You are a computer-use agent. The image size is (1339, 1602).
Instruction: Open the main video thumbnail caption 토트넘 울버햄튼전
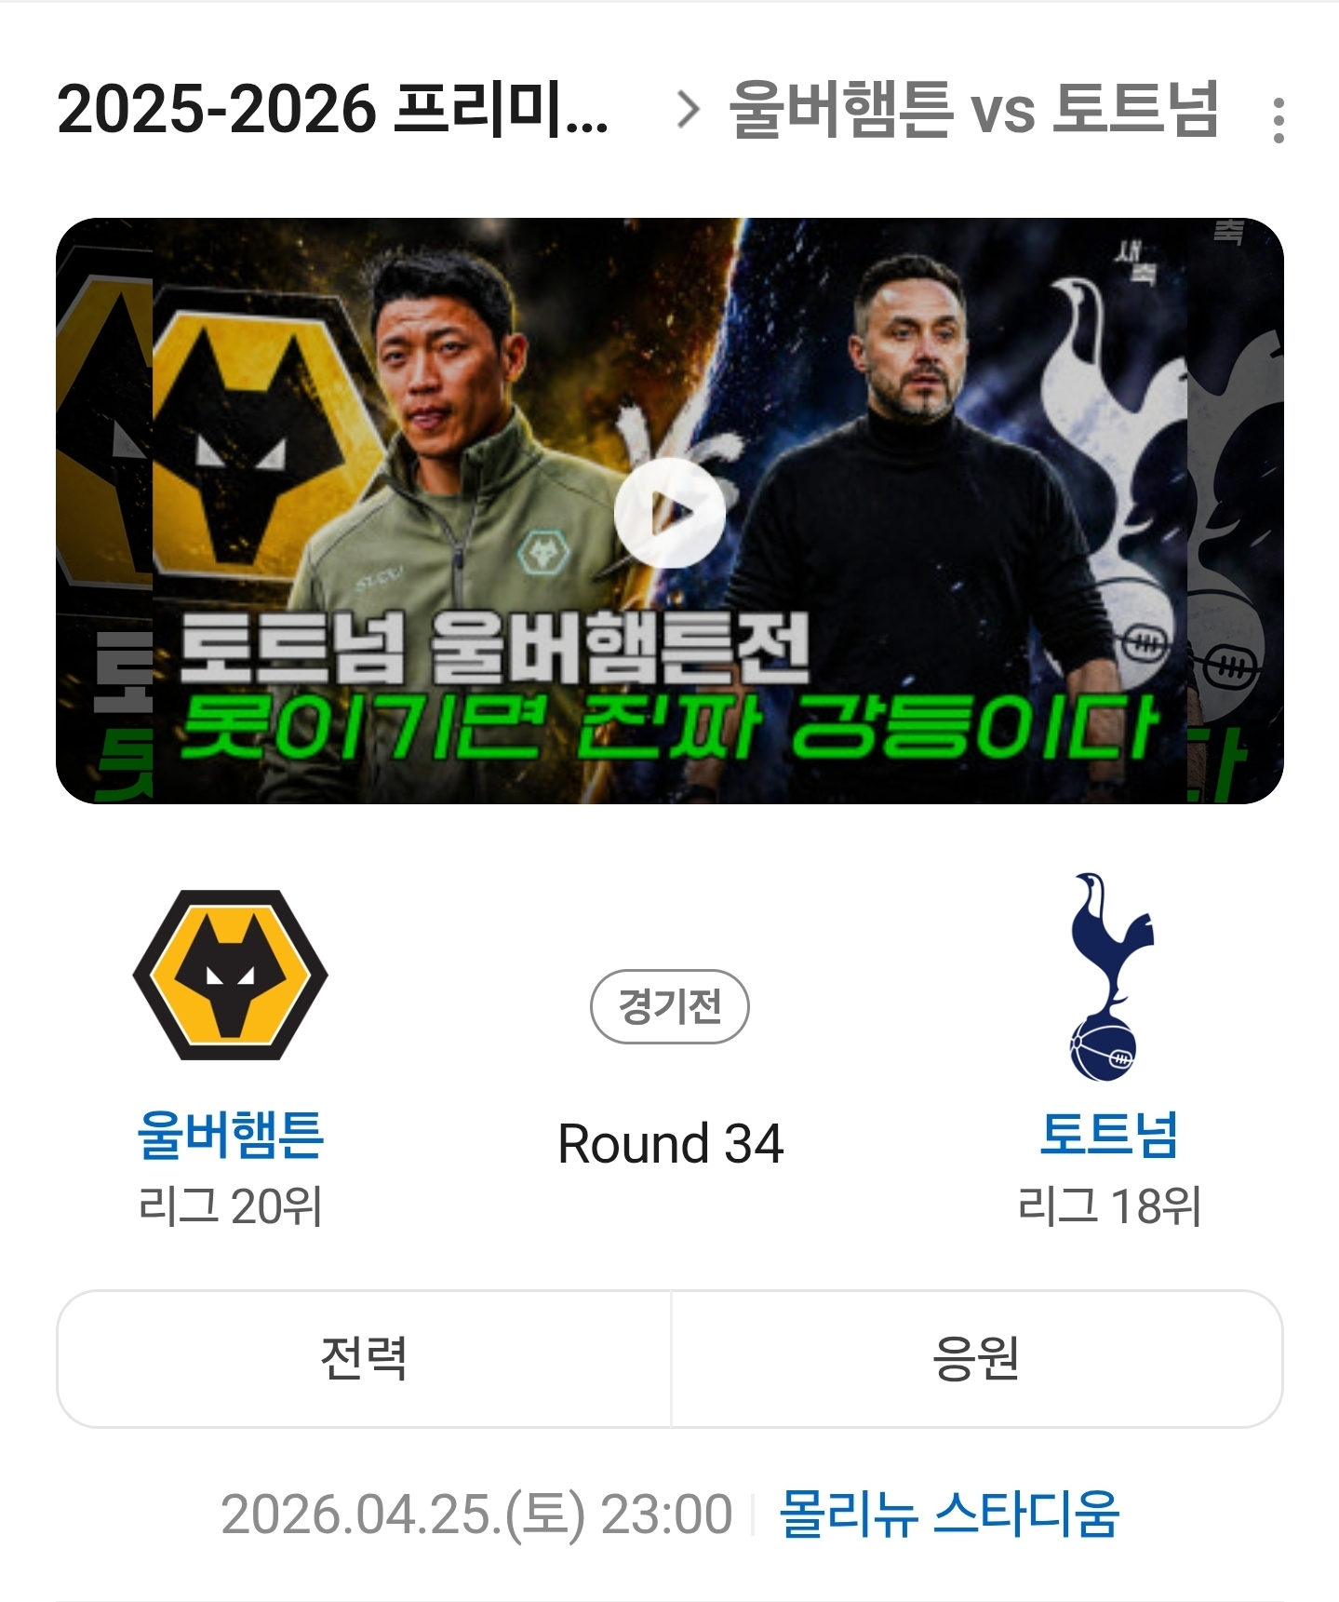[493, 649]
